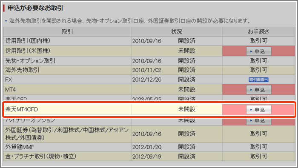
Task: Select the 先物・オプション取引 row label
Action: 30,61
